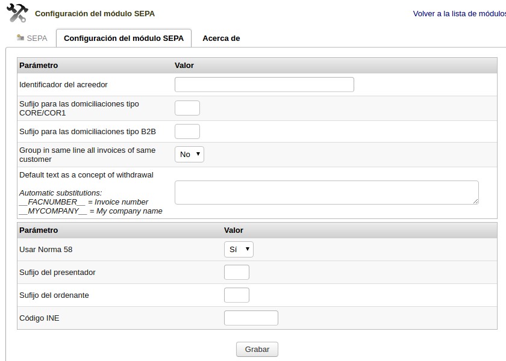
Task: Click the default withdrawal concept text area
Action: pyautogui.click(x=326, y=193)
